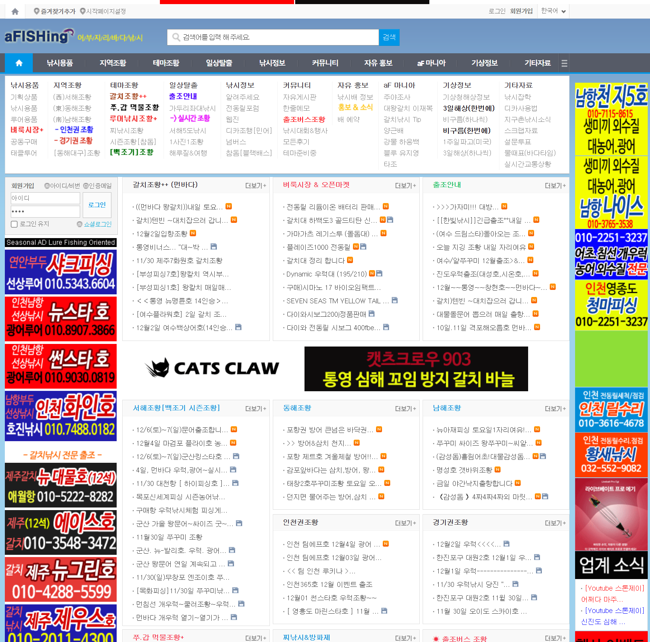Click the 아이디 input field
650x642 pixels.
pyautogui.click(x=45, y=198)
